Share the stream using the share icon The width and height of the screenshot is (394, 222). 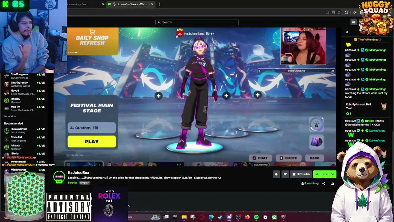(x=324, y=183)
